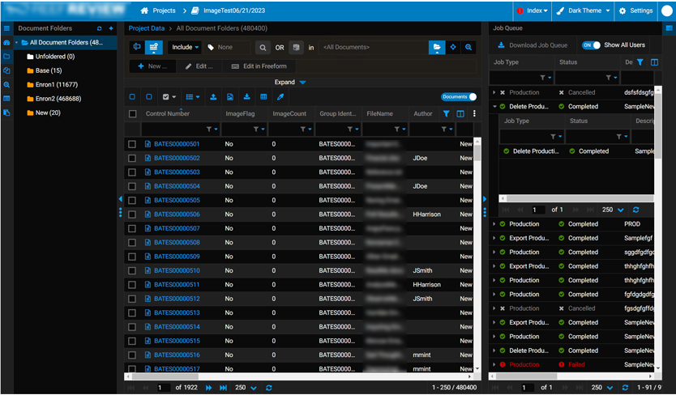The image size is (676, 395).
Task: Click the eyedropper icon in grid toolbar
Action: coord(280,97)
